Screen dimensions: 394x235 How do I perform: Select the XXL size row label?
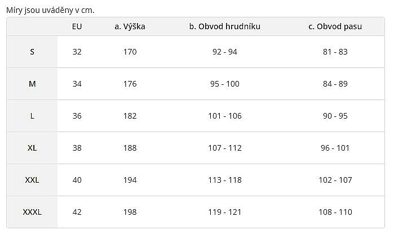[x=32, y=180]
